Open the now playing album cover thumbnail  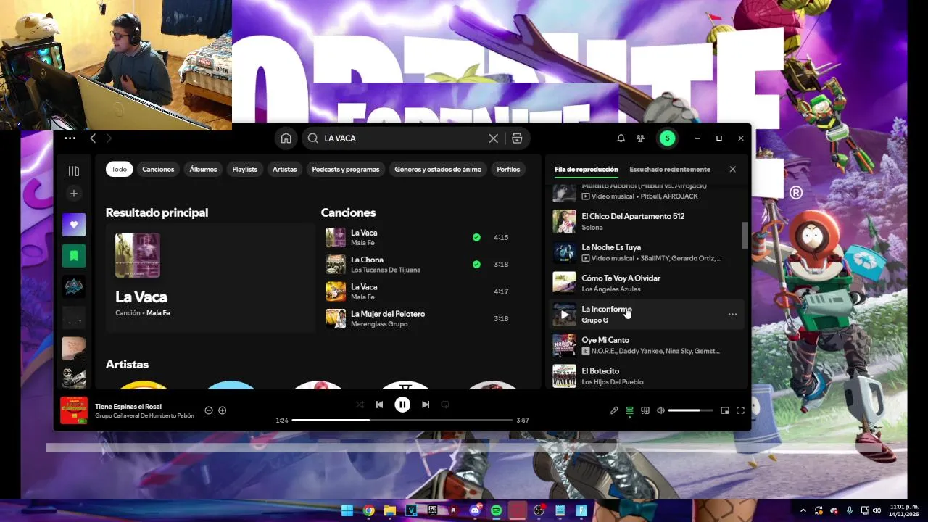(x=74, y=410)
